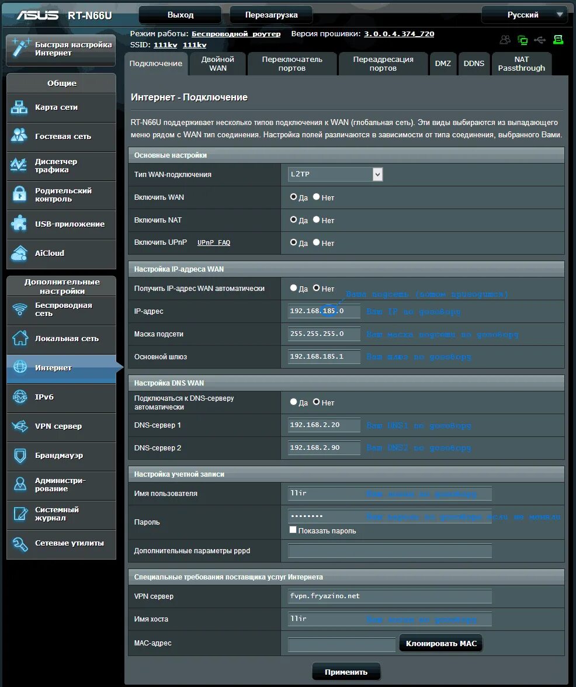
Task: Open Quick Internet Setup wand icon
Action: [20, 48]
